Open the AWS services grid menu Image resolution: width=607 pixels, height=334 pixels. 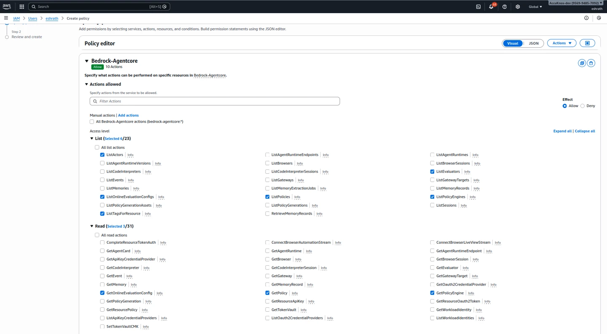tap(21, 6)
